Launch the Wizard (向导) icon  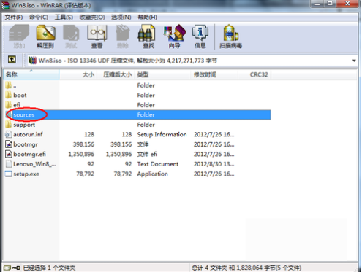tap(174, 36)
